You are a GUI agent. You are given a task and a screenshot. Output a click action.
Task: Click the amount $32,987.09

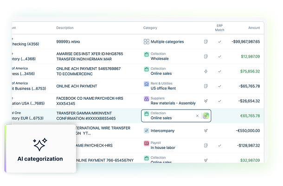point(250,160)
